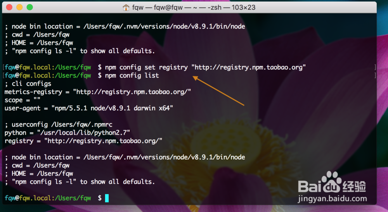Click the window title "fqw — fqw@fqw — ~ — -zsh — 103×23"

(194, 7)
